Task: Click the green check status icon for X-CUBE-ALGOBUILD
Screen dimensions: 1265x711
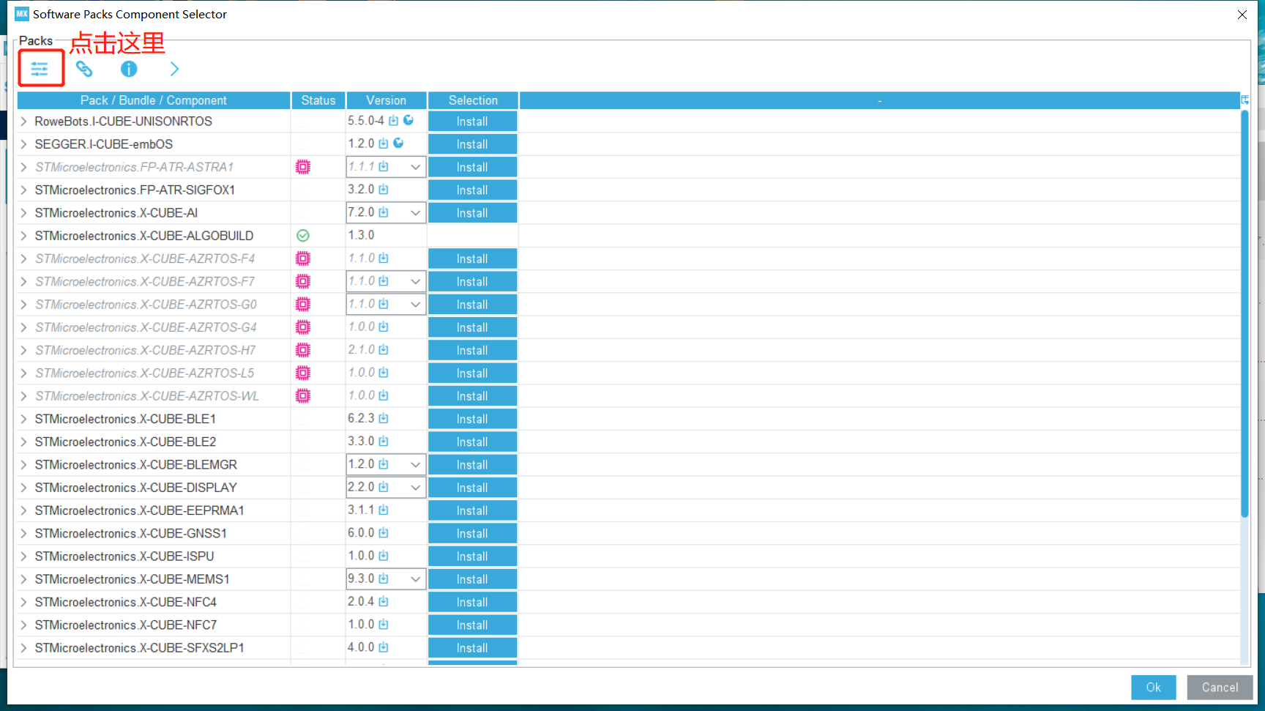Action: [303, 235]
